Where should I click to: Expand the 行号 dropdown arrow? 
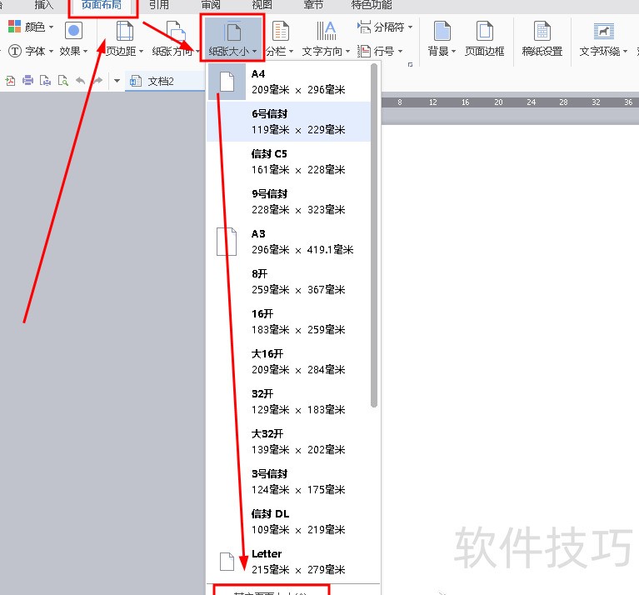[400, 52]
